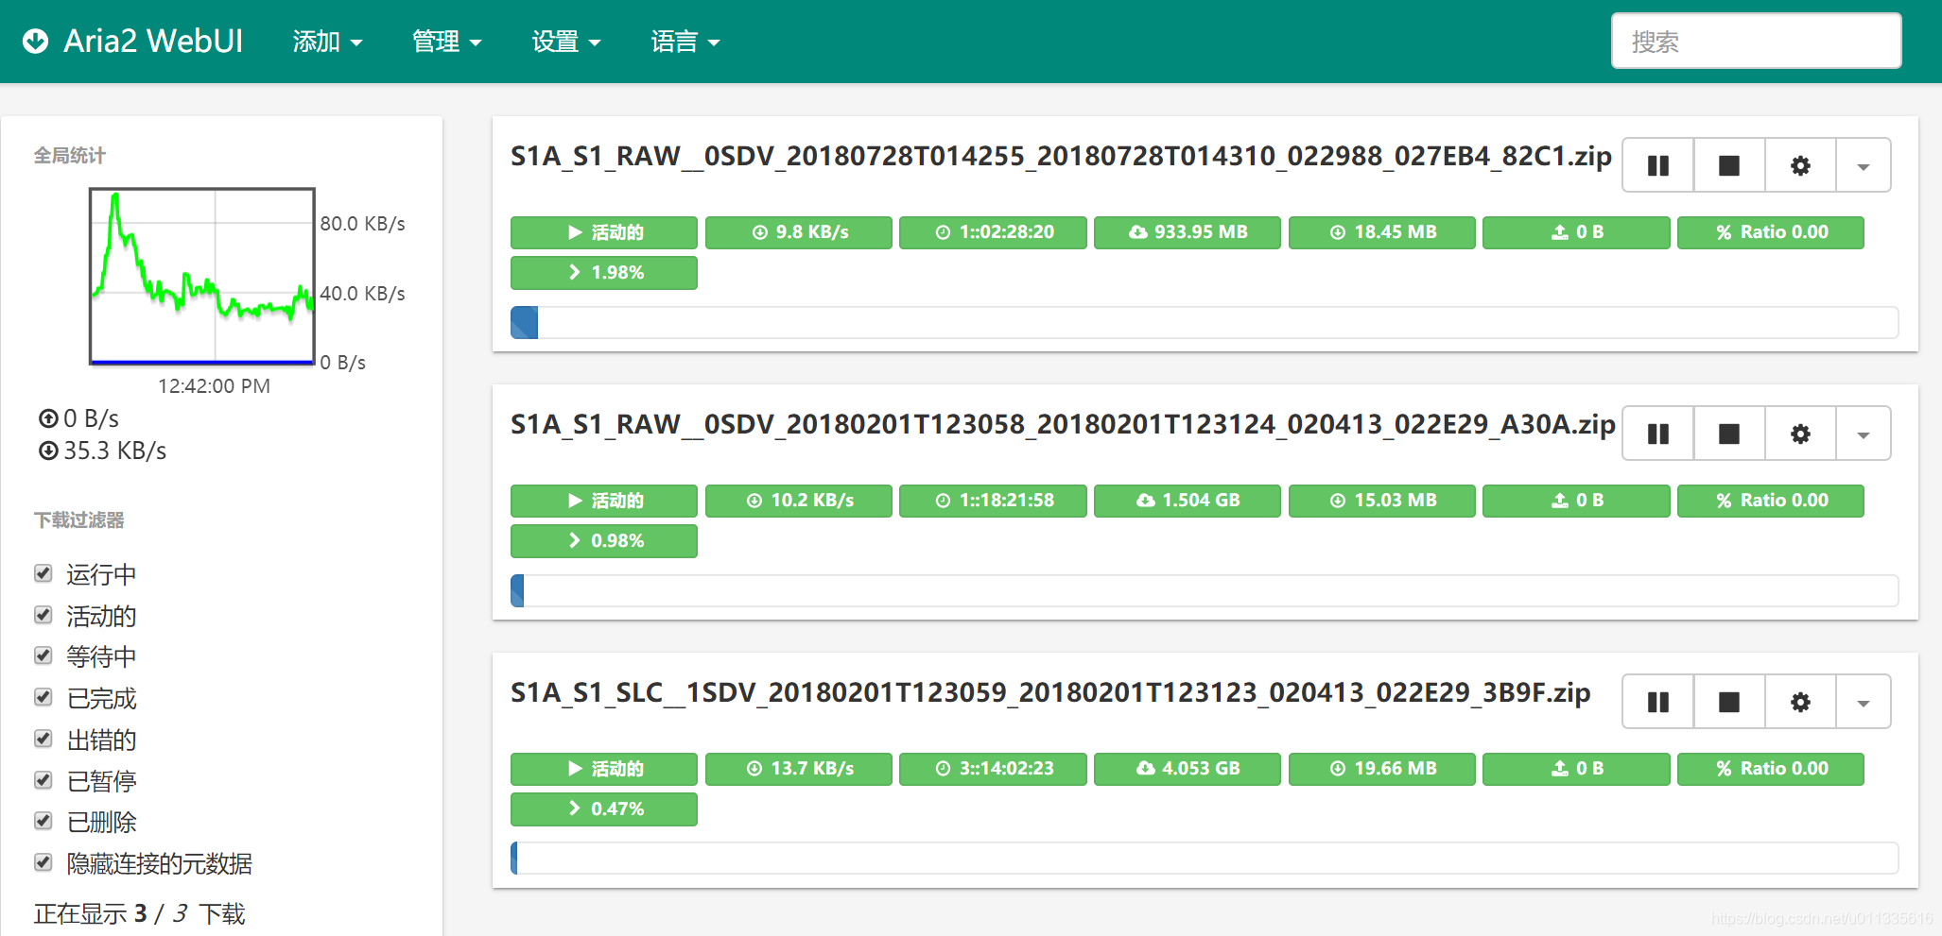Stop the 82C1.zip download

pos(1729,165)
